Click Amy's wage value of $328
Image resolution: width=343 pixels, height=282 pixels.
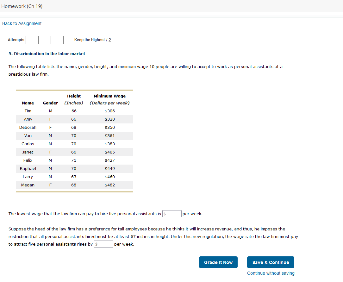coord(109,119)
